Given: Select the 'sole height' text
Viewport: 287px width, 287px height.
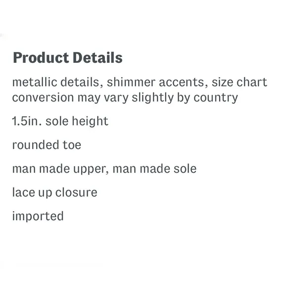Looking at the screenshot, I should [77, 121].
